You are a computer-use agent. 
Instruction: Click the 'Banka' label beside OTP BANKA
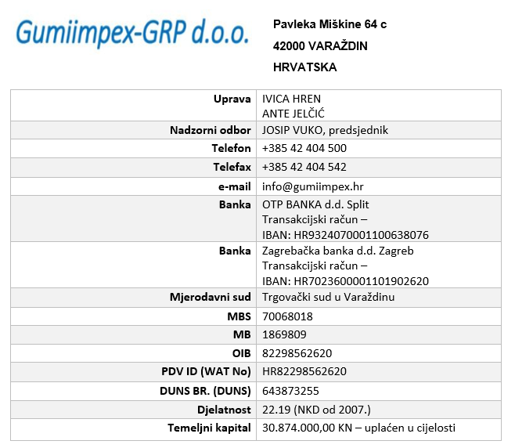coord(235,204)
